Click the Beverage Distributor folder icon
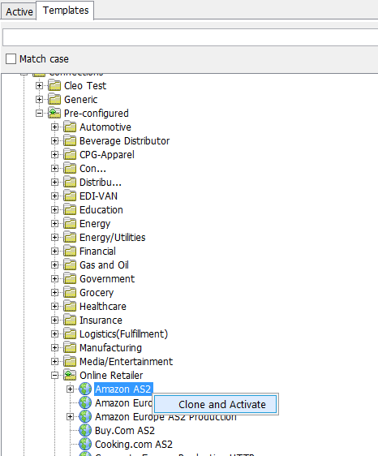This screenshot has width=378, height=456. tap(70, 140)
